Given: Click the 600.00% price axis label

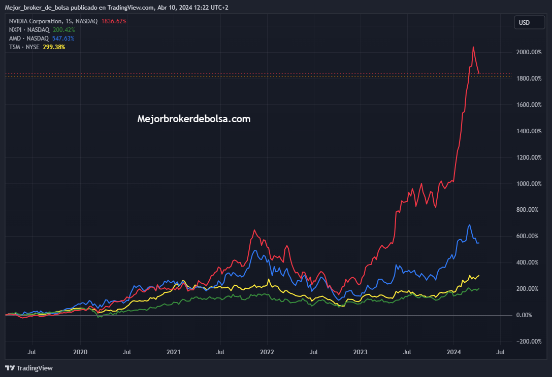Looking at the screenshot, I should point(527,236).
